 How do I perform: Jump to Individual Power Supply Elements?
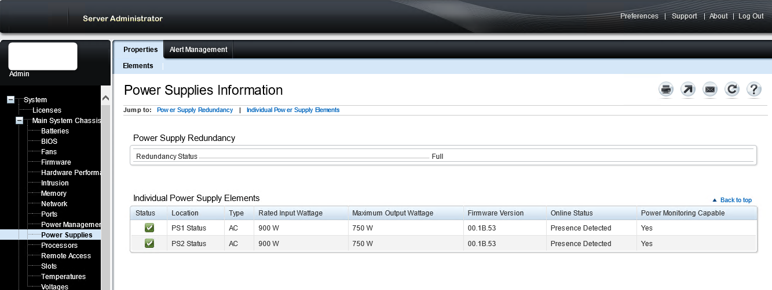click(293, 110)
